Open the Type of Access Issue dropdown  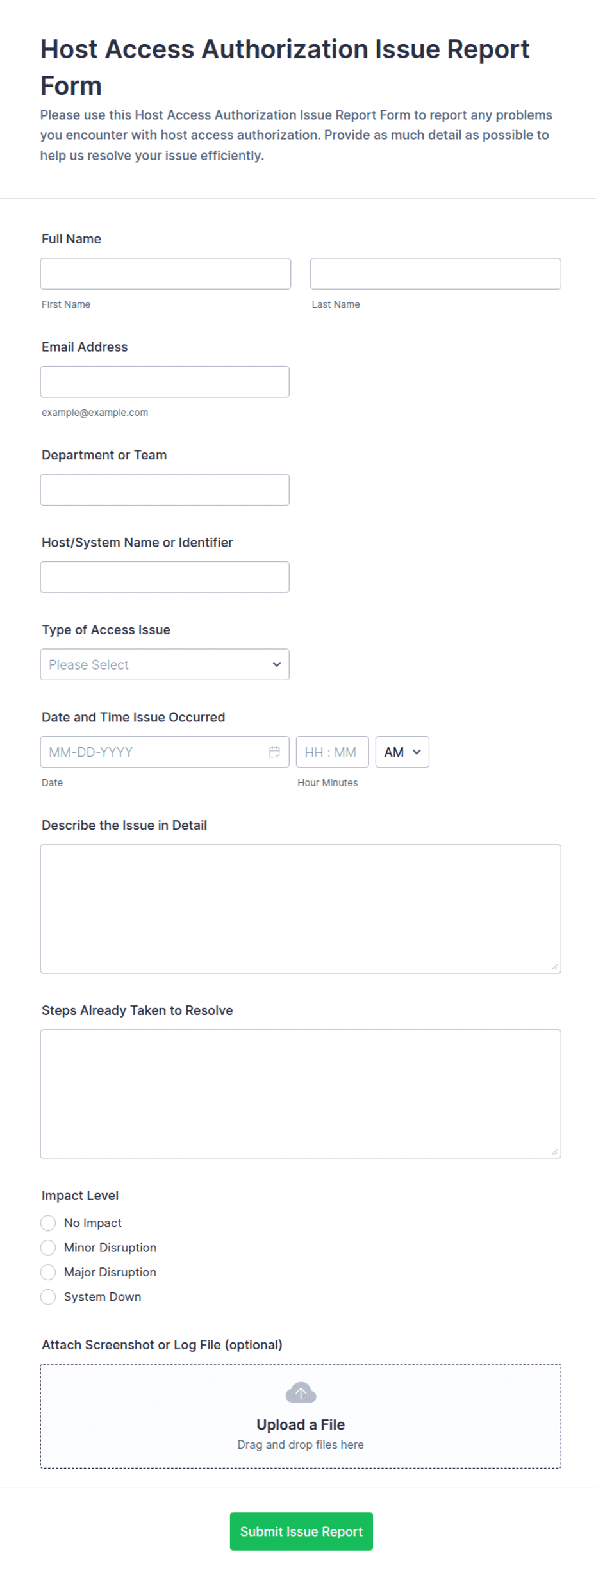point(165,664)
